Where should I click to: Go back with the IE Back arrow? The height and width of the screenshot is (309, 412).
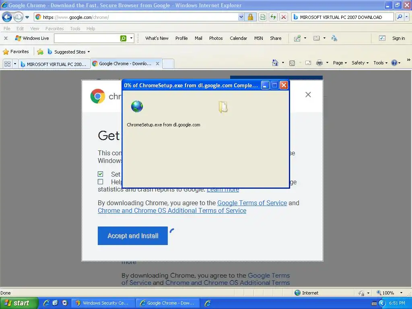pos(7,17)
